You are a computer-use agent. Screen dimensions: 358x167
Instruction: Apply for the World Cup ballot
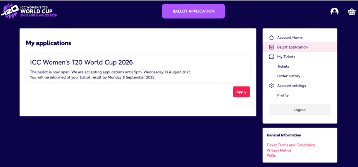point(241,92)
